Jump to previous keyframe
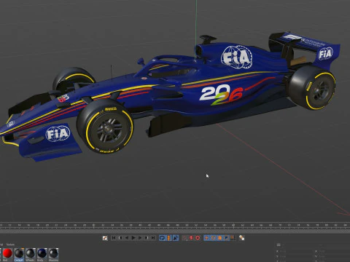The image size is (350, 262). pos(120,238)
